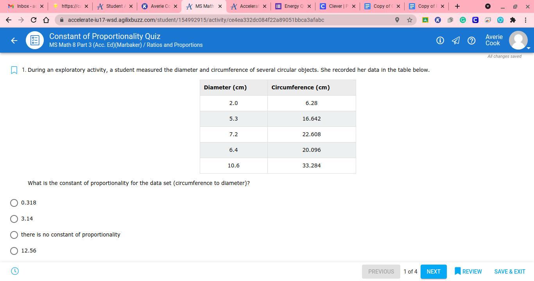The width and height of the screenshot is (534, 281).
Task: Go back using the white arrow in quiz header
Action: click(x=14, y=40)
